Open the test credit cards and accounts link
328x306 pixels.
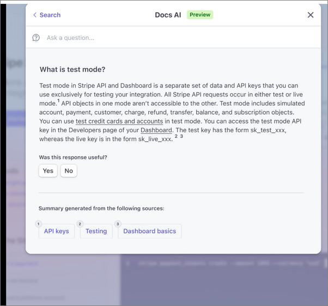pos(119,121)
